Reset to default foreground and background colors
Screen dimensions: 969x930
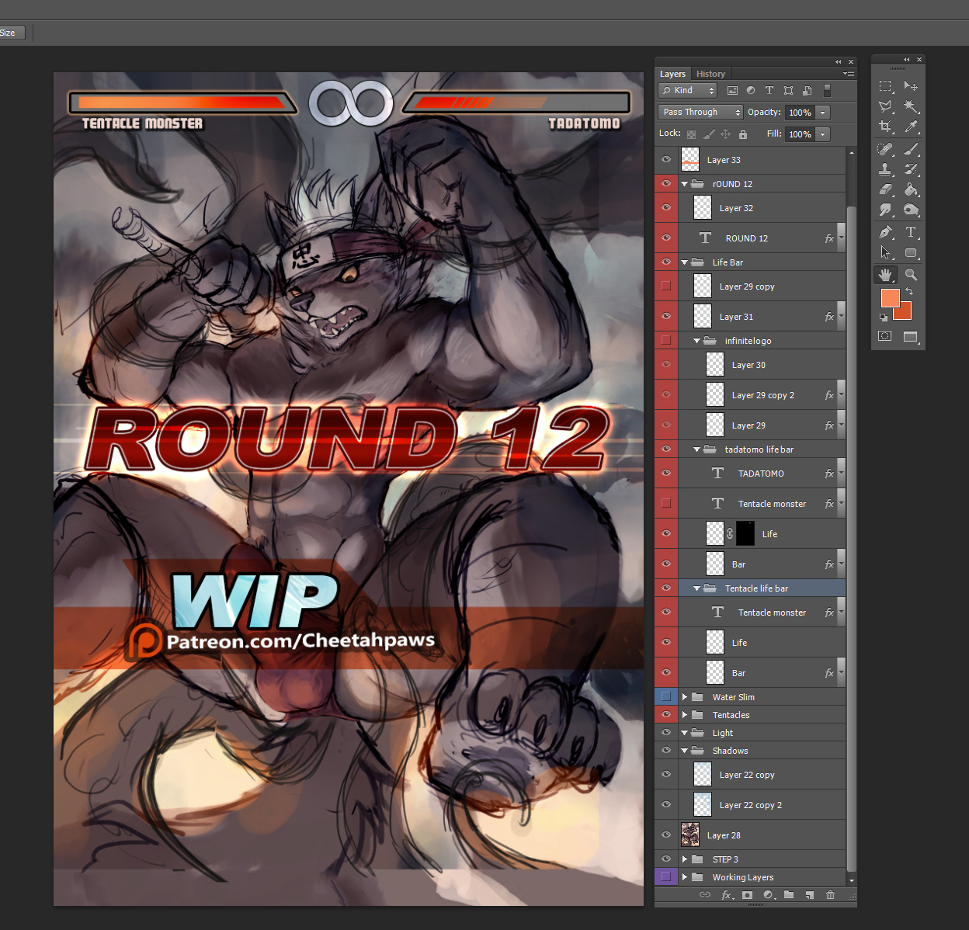click(x=884, y=317)
